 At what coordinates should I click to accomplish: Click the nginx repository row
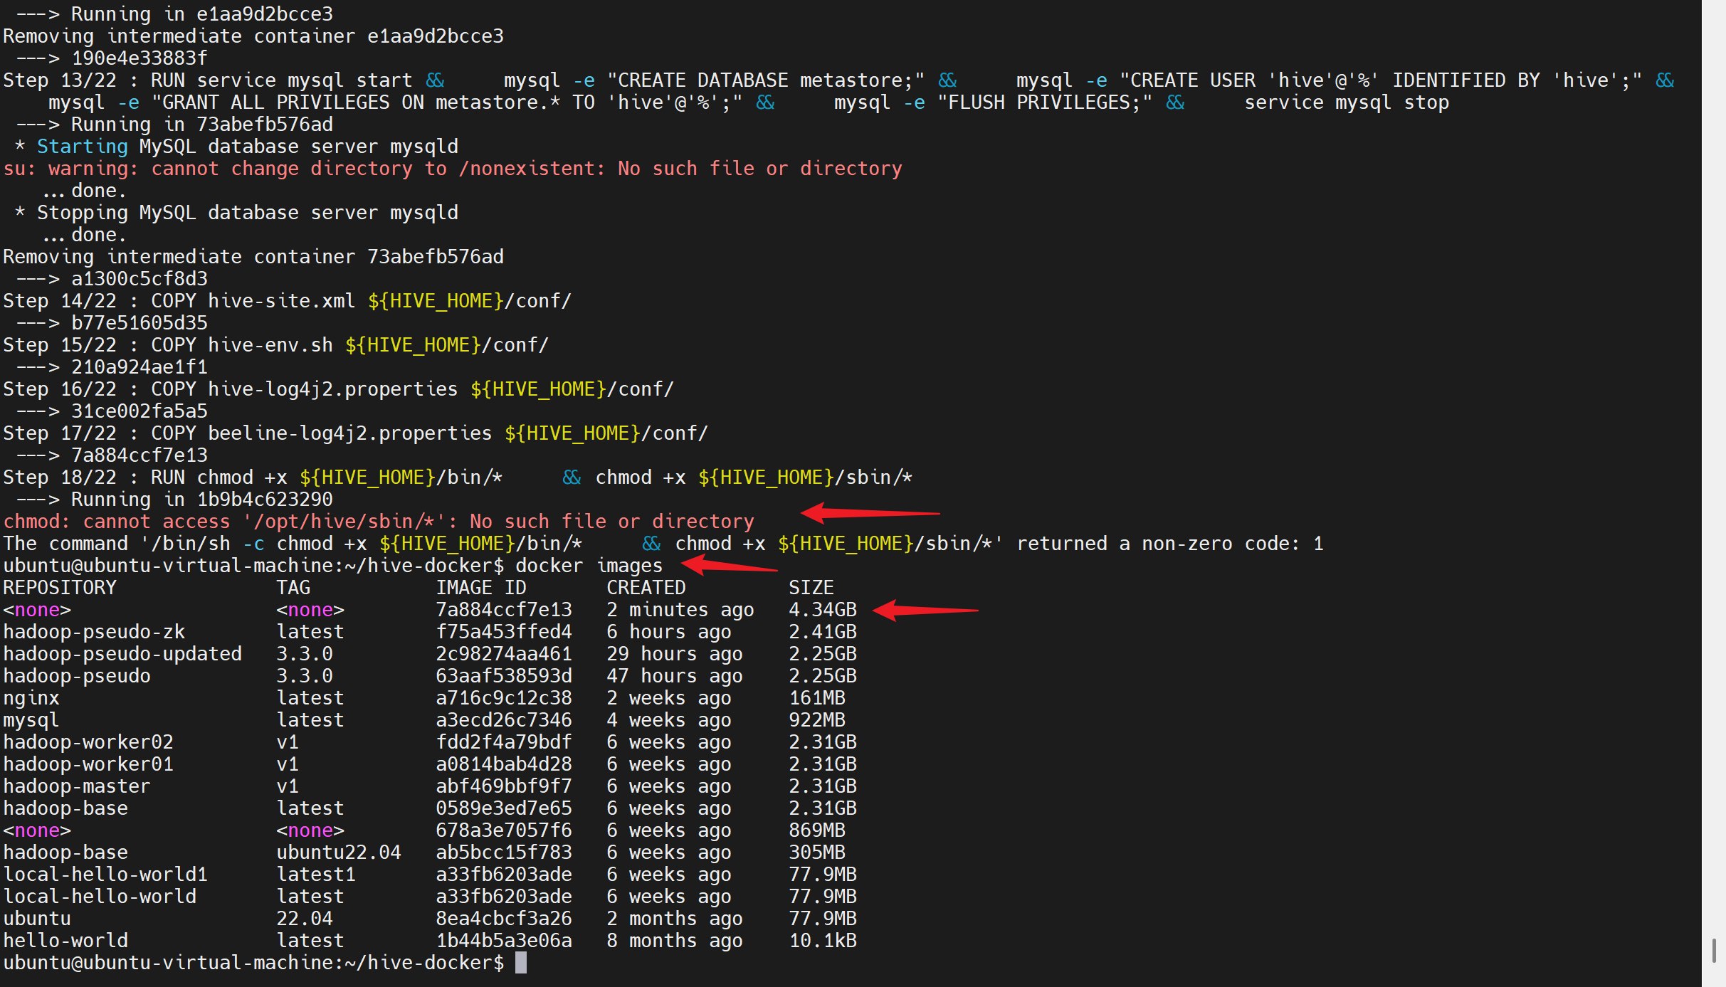31,698
